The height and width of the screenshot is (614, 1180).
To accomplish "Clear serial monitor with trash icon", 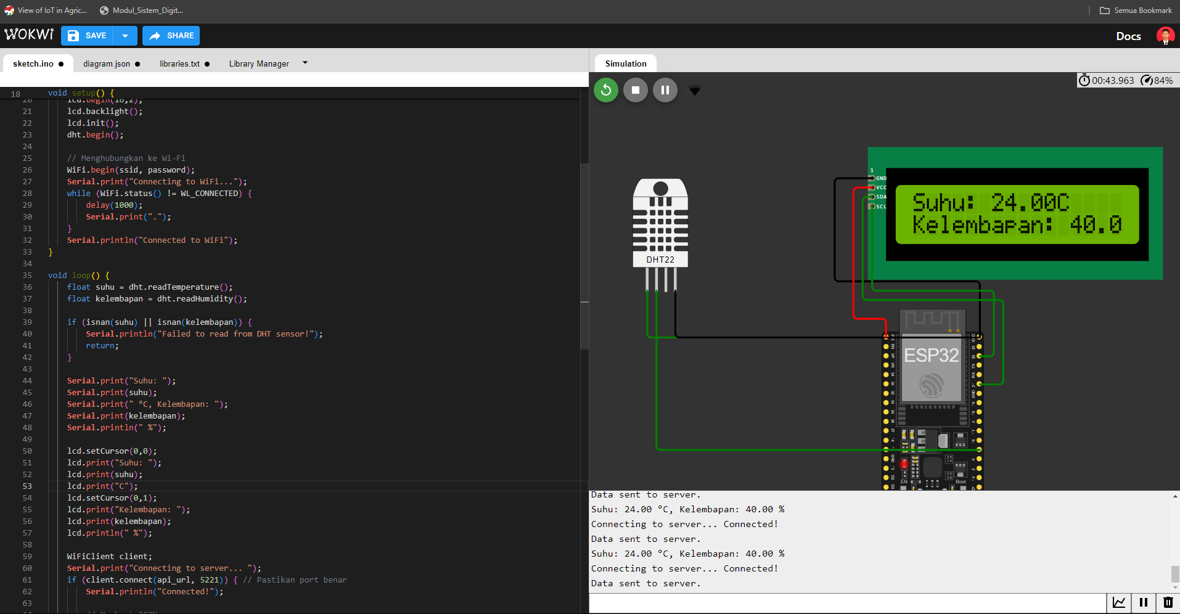I will 1168,603.
